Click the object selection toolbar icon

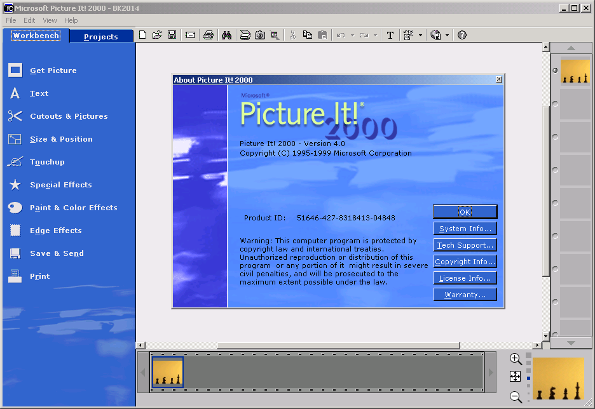pyautogui.click(x=408, y=36)
